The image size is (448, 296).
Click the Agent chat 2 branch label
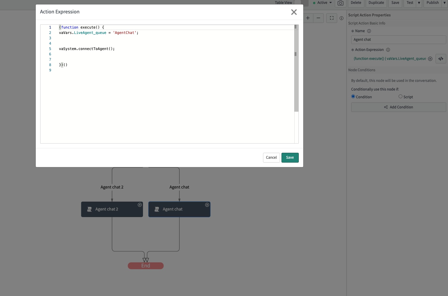coord(112,187)
